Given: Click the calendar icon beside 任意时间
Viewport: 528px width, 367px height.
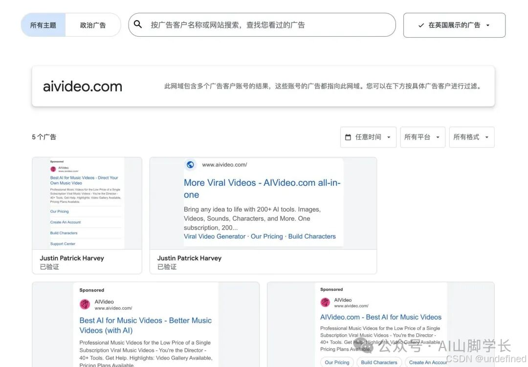Looking at the screenshot, I should point(348,137).
